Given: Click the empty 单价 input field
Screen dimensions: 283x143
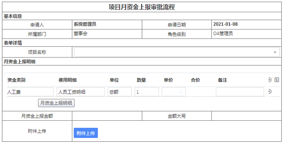Looking at the screenshot, I should 174,92.
